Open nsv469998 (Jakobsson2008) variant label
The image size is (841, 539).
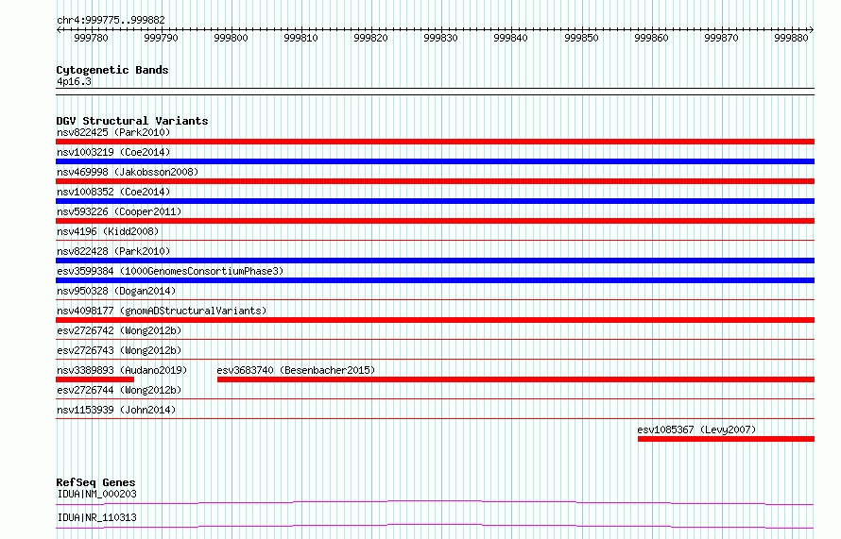pos(128,172)
